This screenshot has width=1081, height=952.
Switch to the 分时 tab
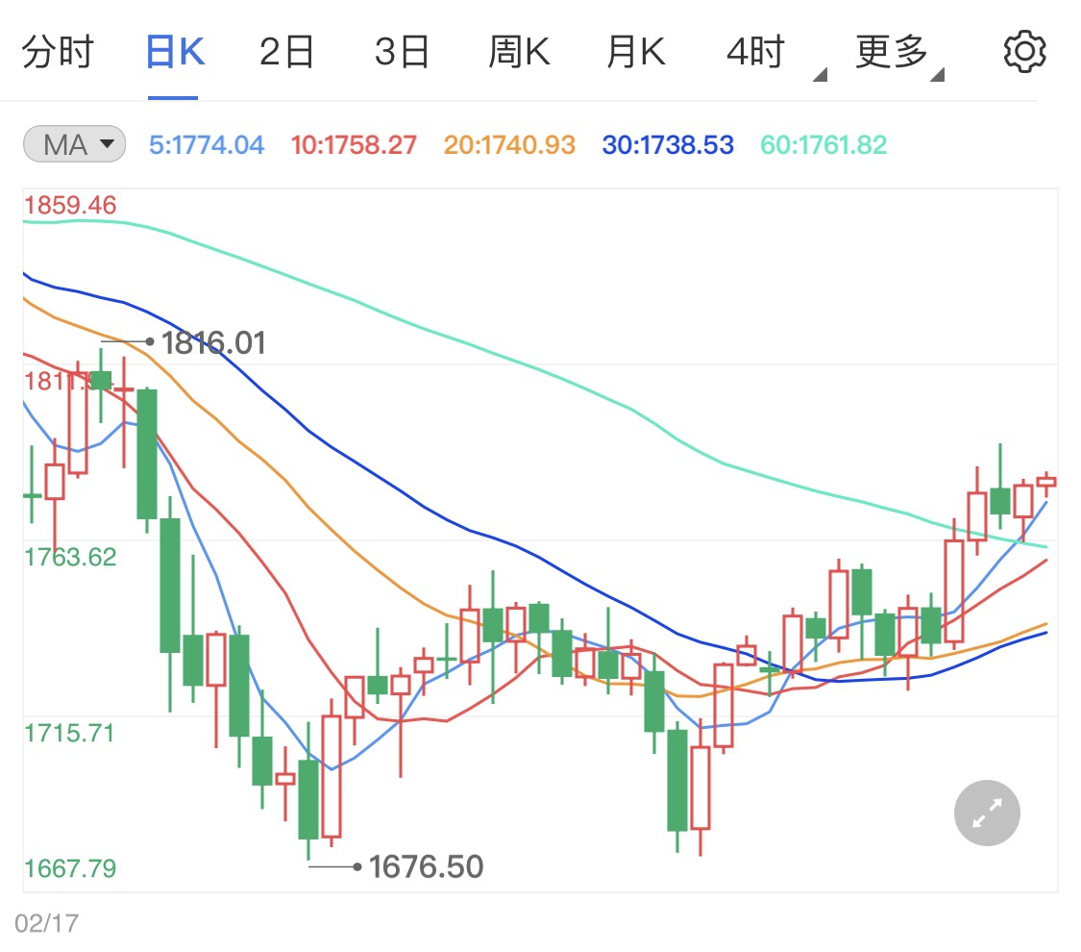coord(58,52)
